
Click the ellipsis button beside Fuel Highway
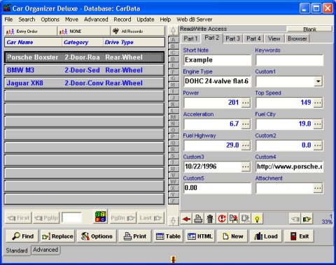tap(246, 145)
